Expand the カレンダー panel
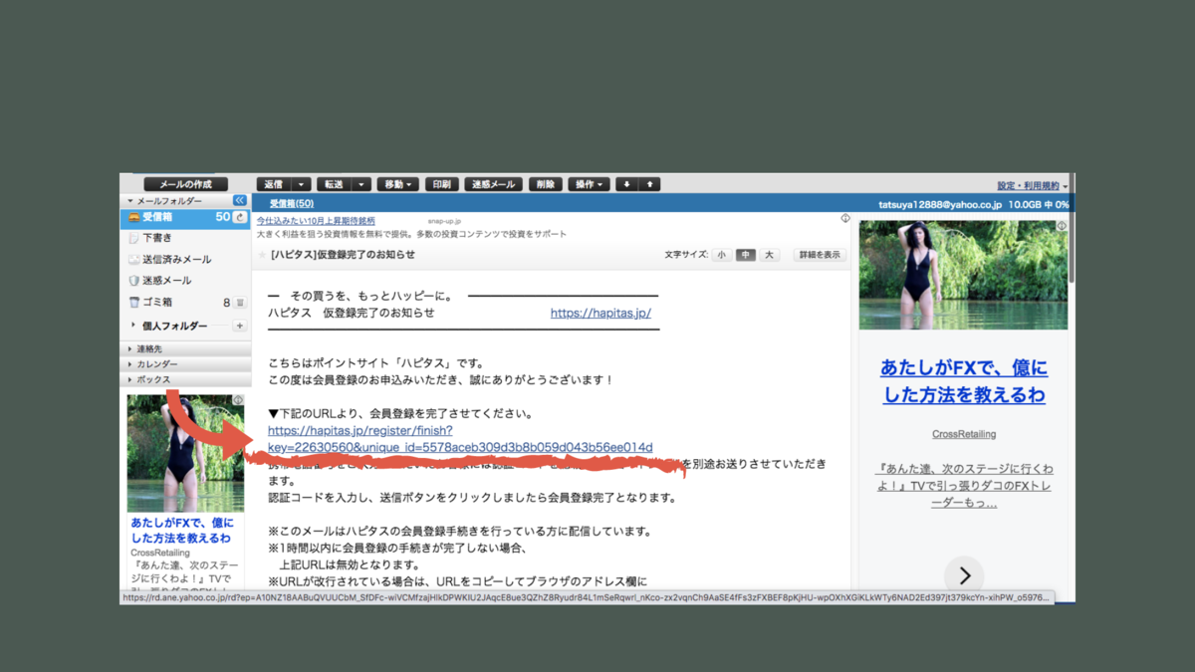Viewport: 1195px width, 672px height. (x=185, y=364)
